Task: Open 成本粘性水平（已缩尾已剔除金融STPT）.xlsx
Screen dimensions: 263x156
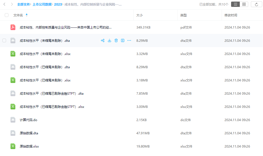Action: [x=52, y=107]
